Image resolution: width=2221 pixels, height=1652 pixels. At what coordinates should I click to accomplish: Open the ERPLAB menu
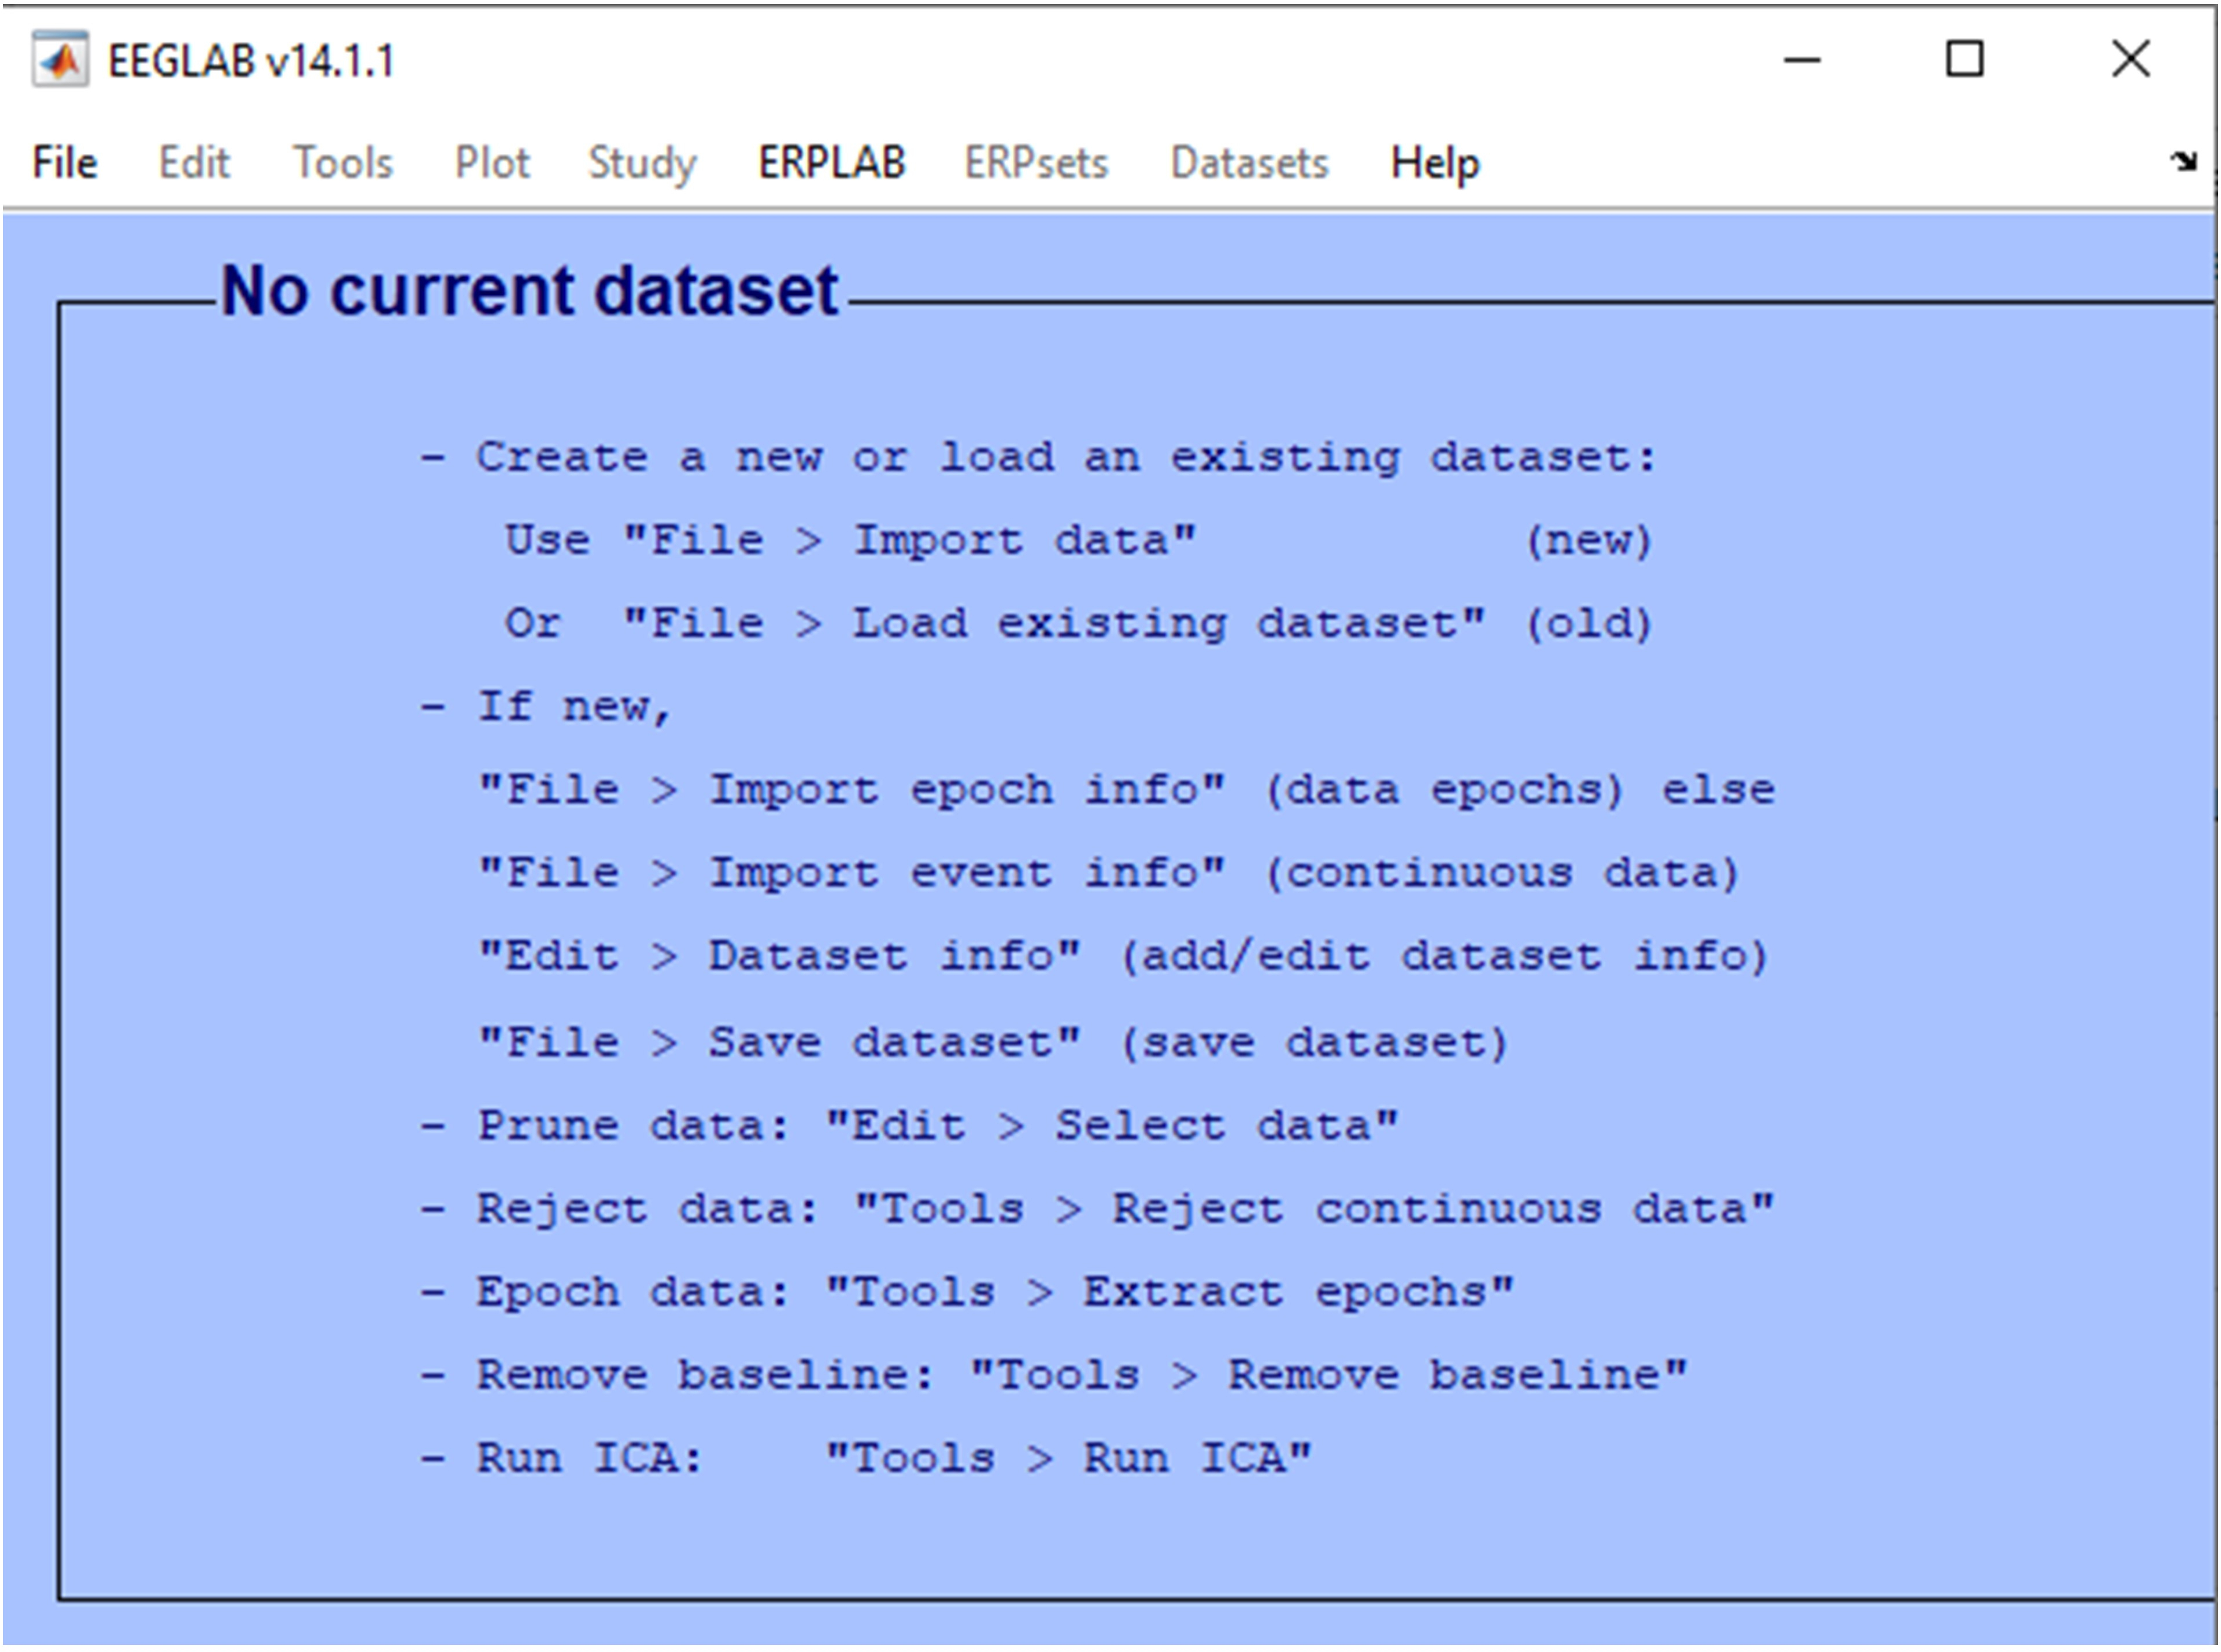point(832,163)
